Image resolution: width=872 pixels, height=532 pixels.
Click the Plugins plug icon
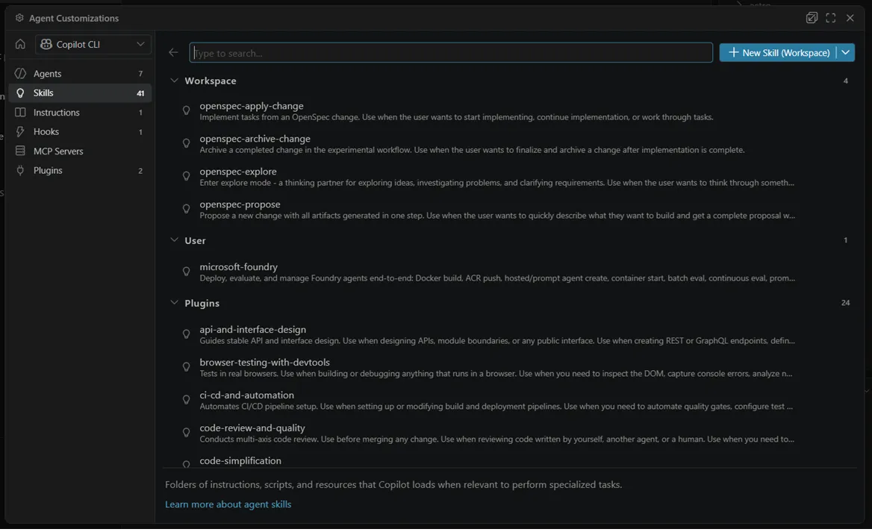(x=20, y=171)
